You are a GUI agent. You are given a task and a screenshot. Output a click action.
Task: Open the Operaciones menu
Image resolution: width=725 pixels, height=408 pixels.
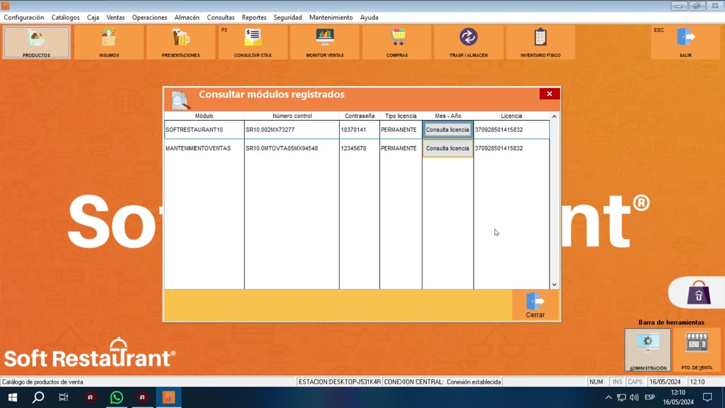tap(150, 18)
